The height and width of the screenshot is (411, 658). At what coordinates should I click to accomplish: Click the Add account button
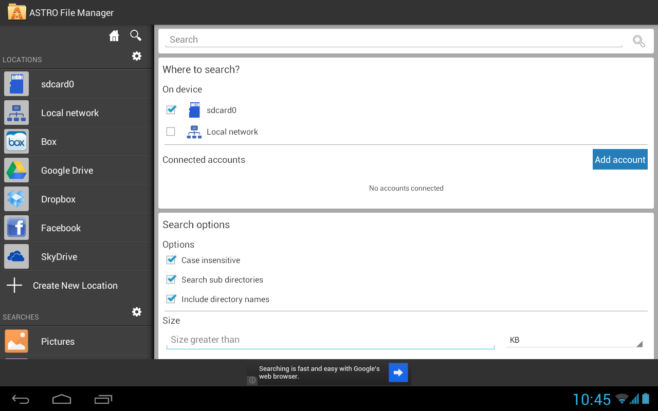click(620, 160)
